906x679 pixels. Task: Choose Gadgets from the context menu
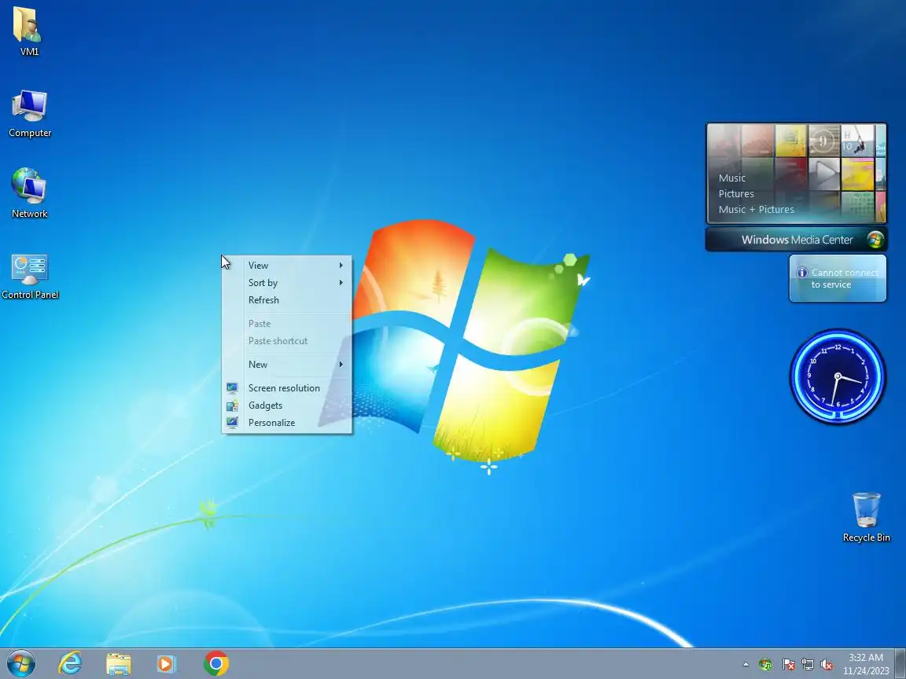tap(287, 406)
